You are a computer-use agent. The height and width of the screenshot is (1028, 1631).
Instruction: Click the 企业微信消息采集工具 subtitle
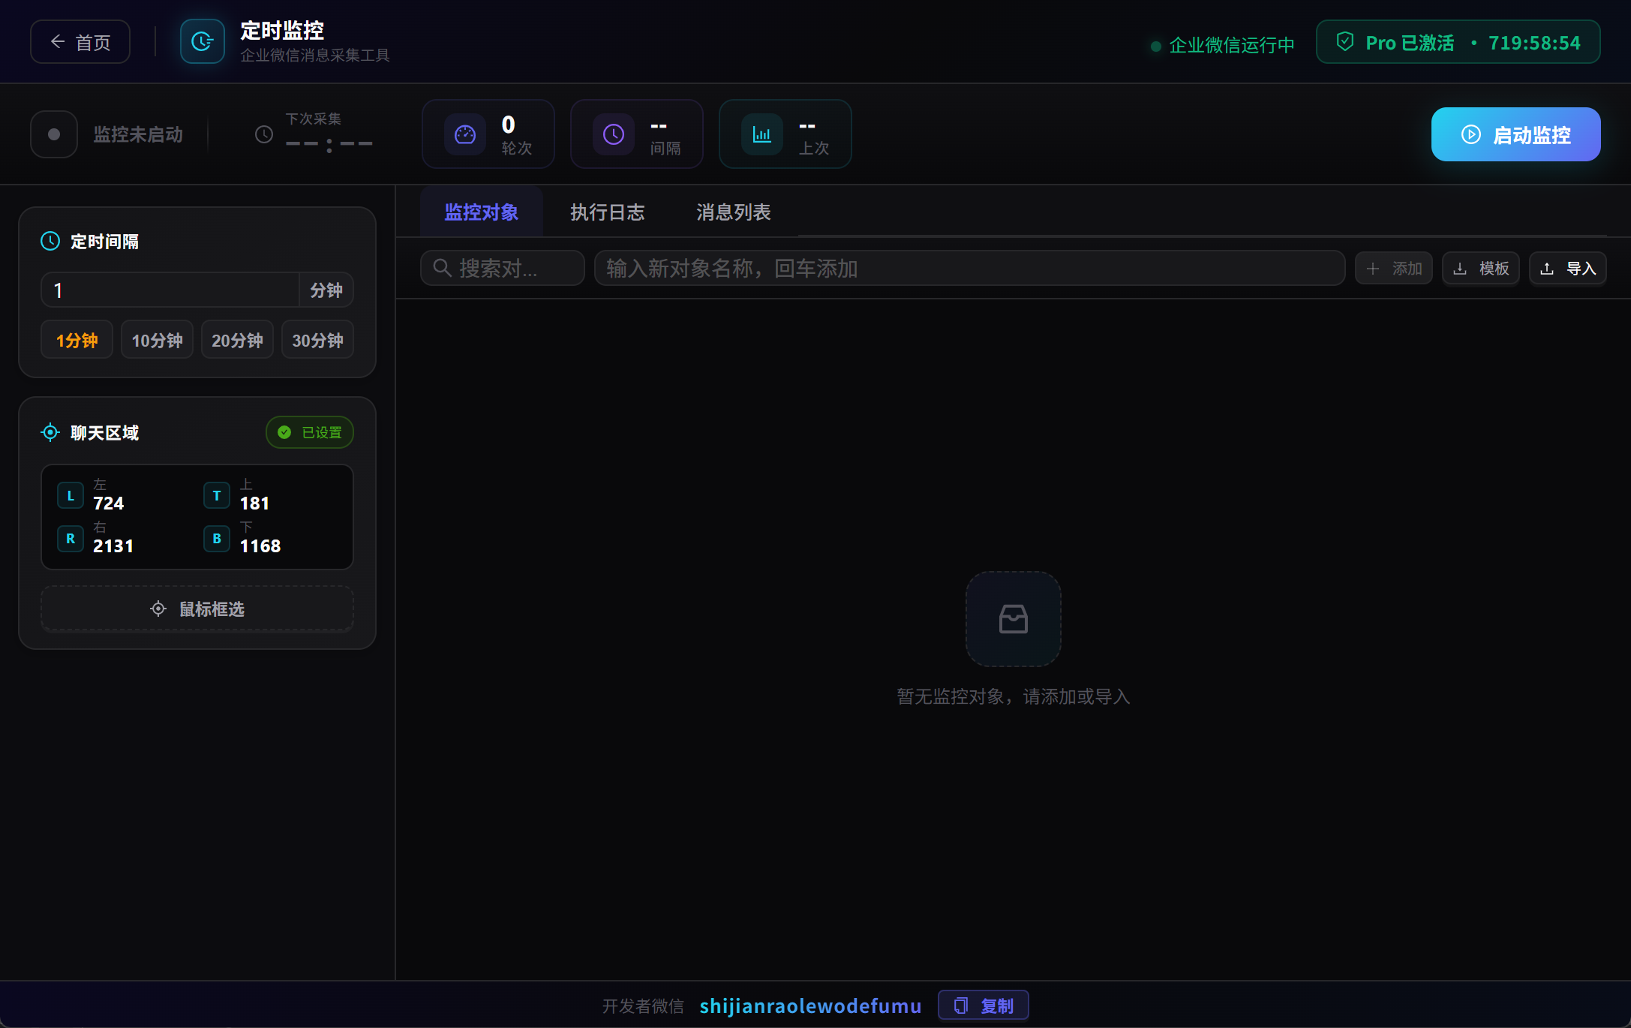pyautogui.click(x=315, y=56)
